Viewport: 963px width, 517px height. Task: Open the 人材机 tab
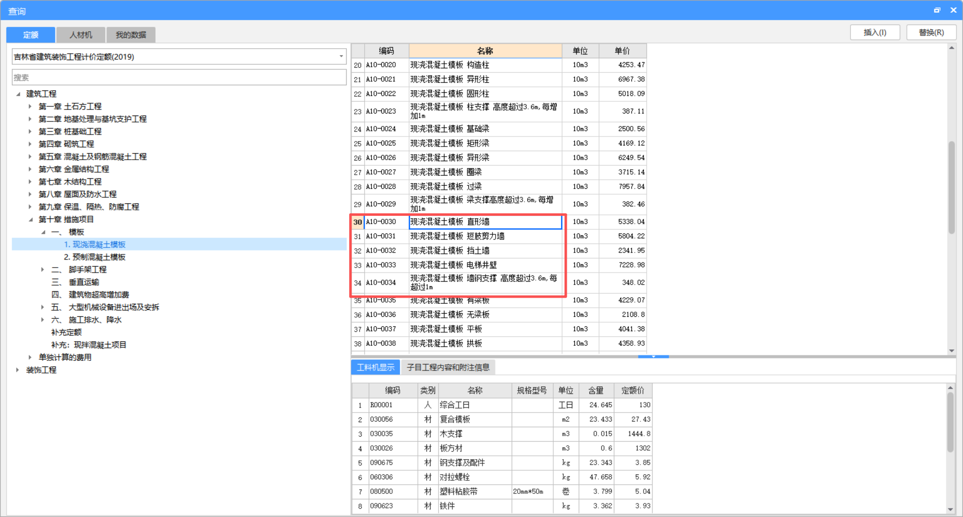pos(81,35)
